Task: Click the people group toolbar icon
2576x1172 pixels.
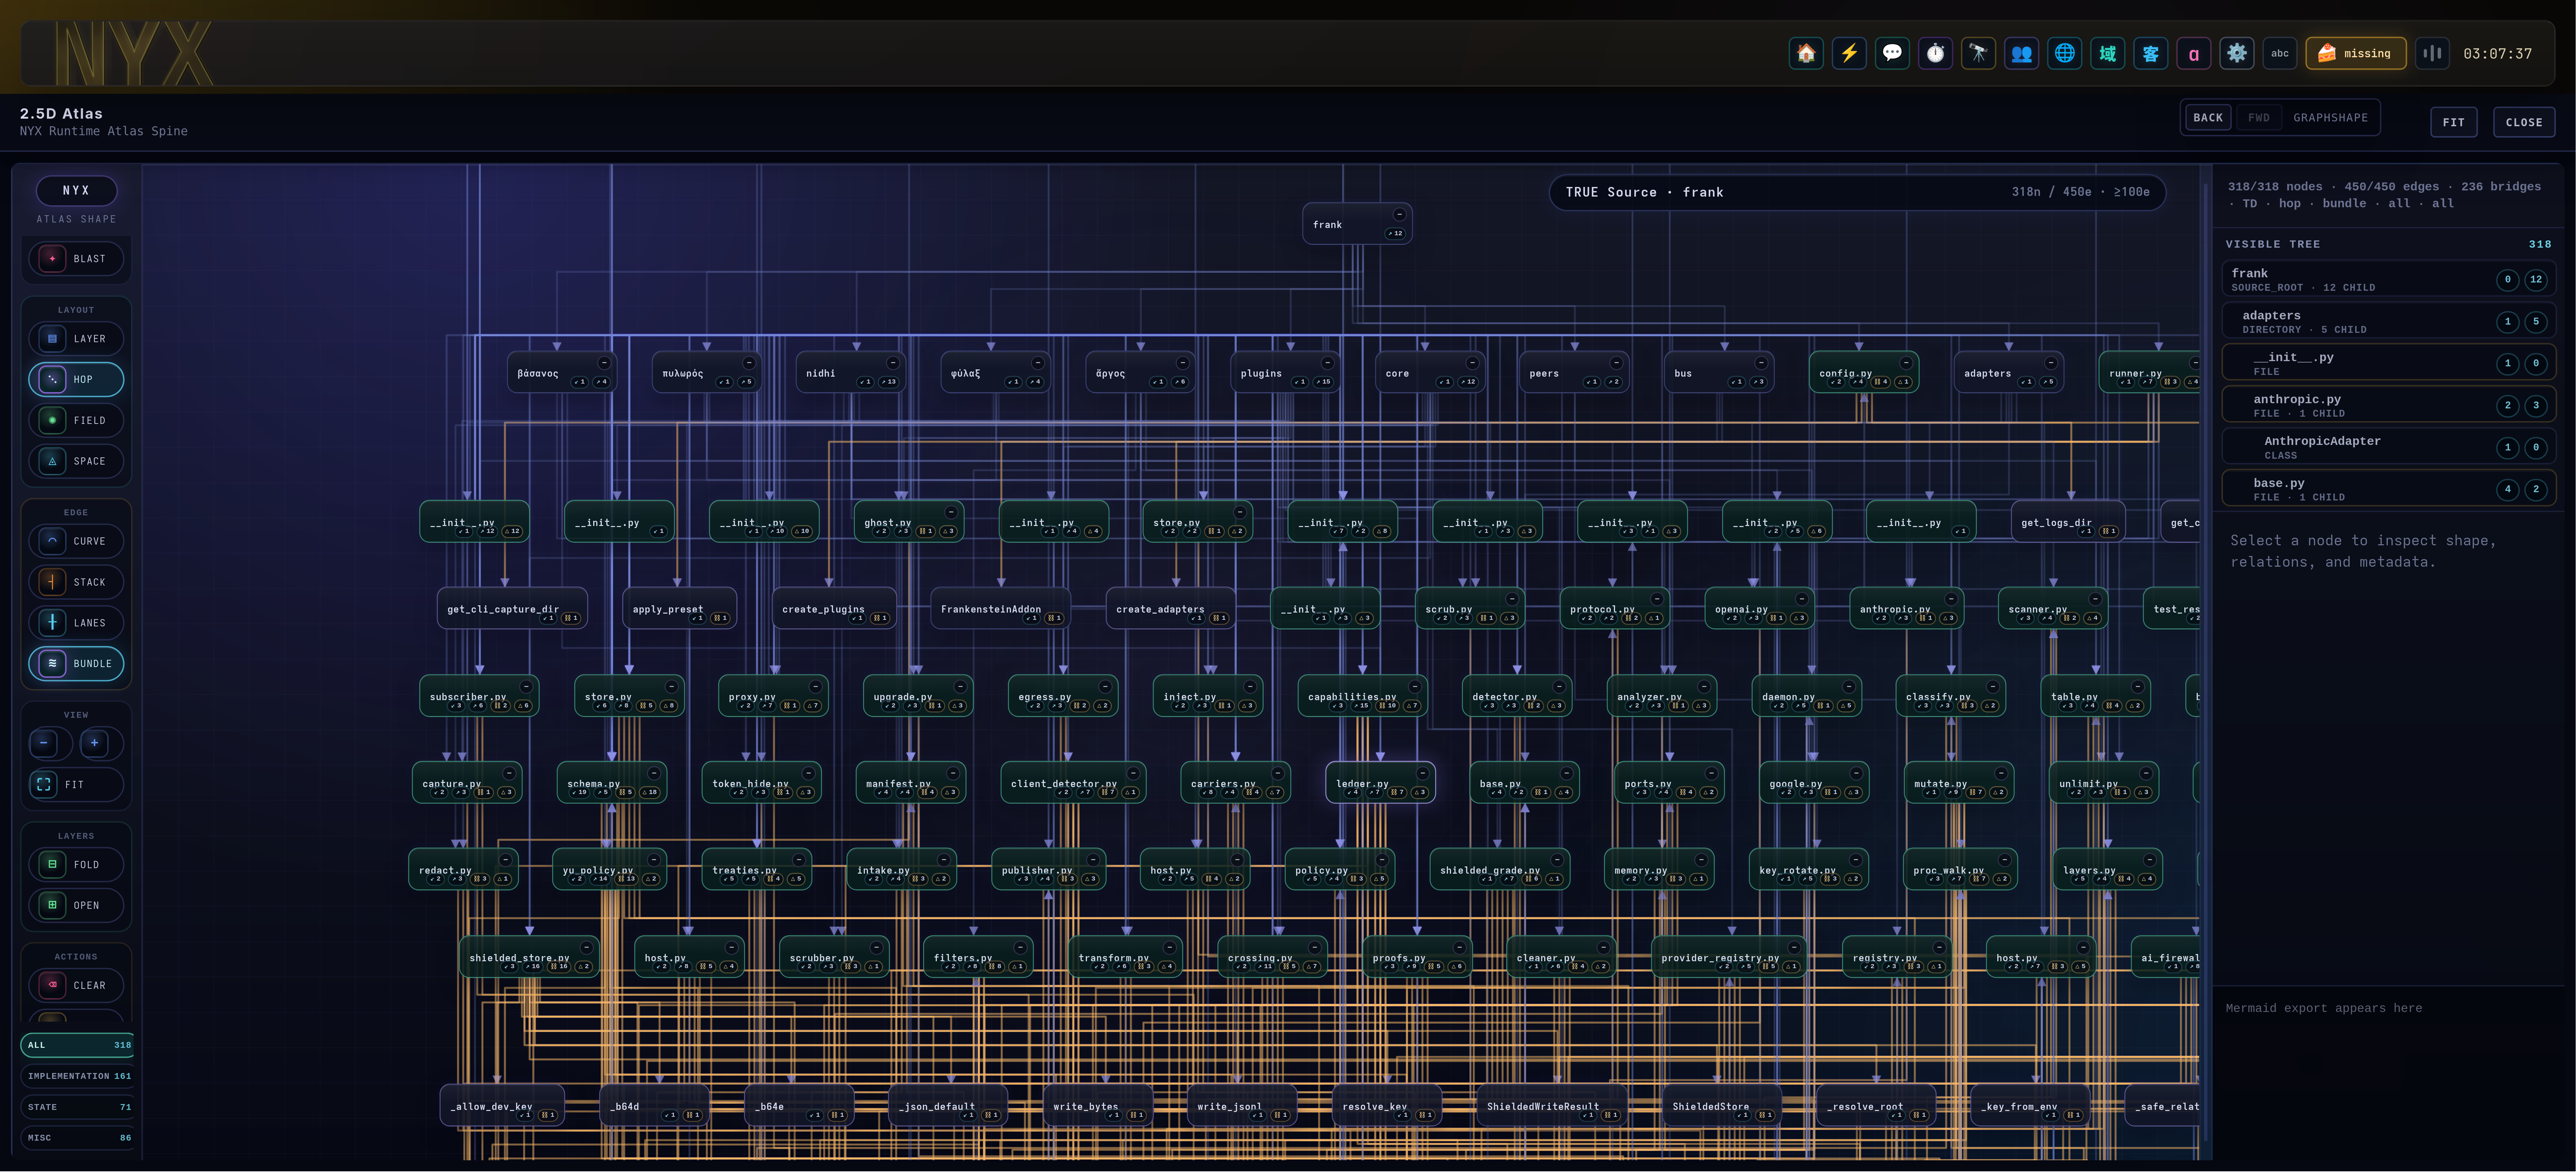Action: [2021, 53]
